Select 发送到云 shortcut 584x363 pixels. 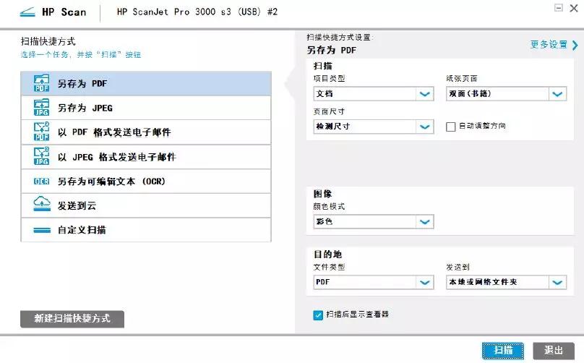pyautogui.click(x=146, y=205)
